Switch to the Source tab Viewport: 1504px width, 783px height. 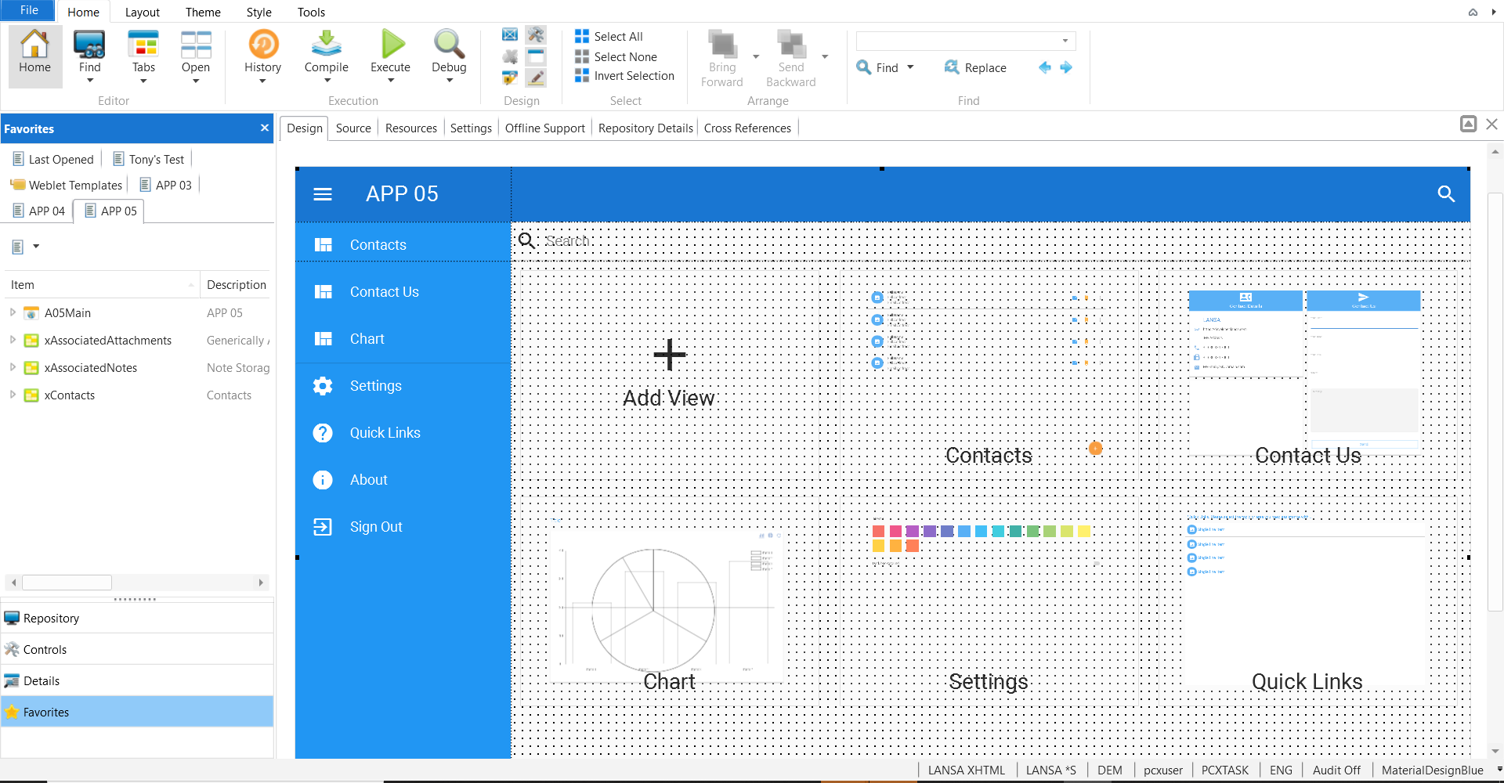353,128
